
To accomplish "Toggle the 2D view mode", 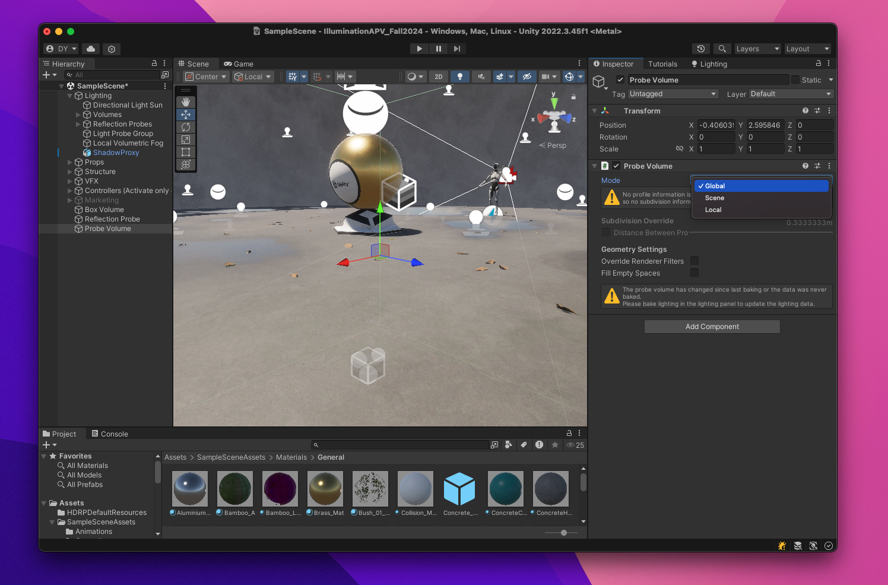I will [x=439, y=77].
